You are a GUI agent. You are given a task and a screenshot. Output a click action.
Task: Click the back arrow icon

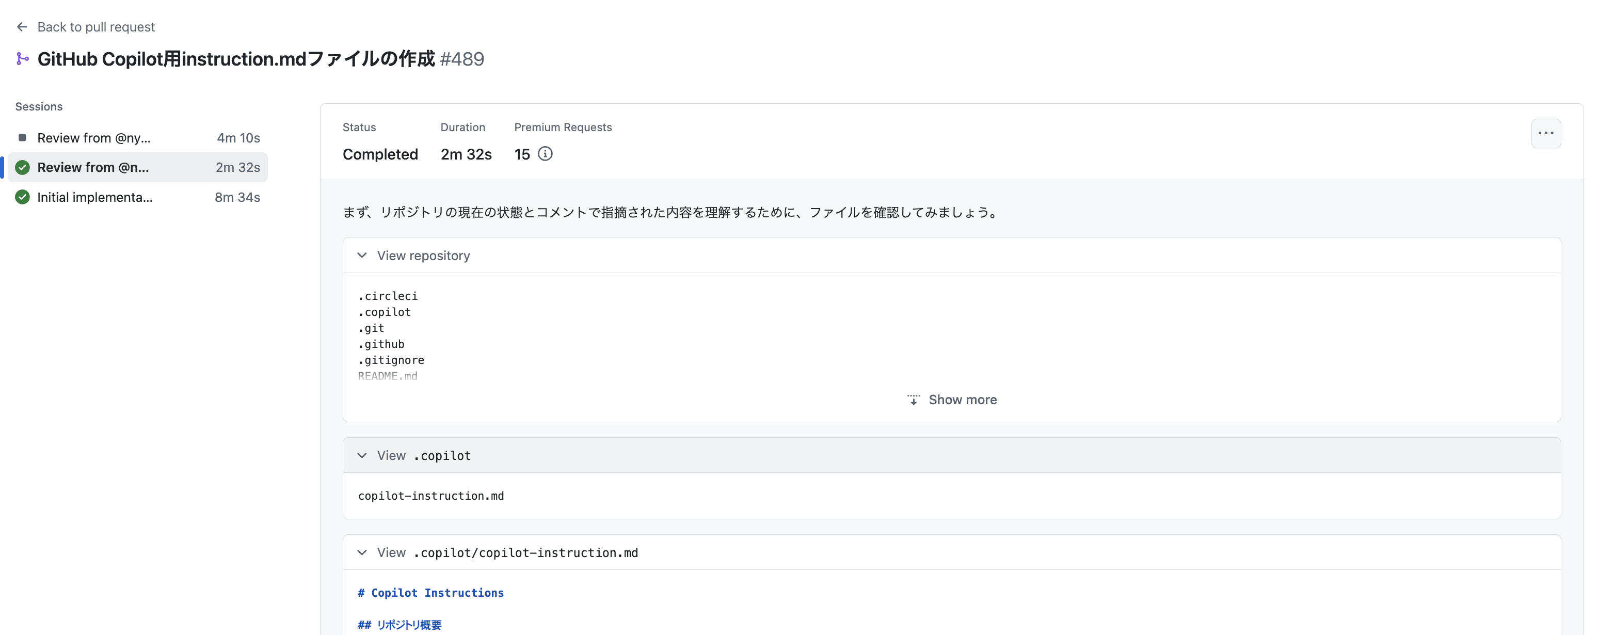point(22,27)
